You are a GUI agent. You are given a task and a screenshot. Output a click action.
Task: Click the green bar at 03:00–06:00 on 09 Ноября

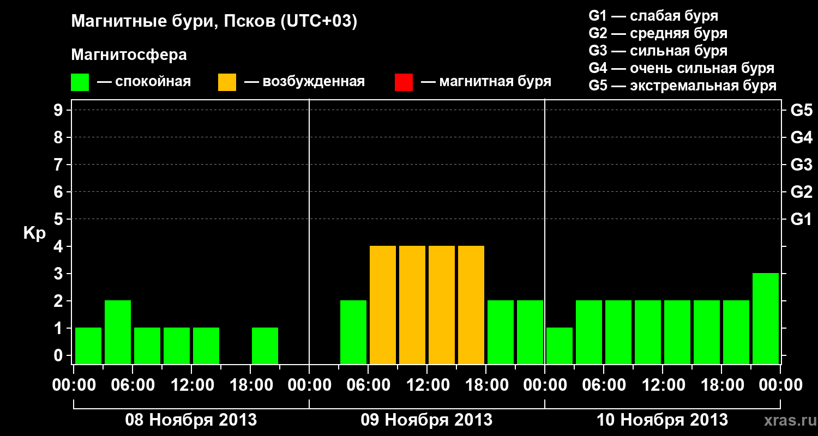353,332
